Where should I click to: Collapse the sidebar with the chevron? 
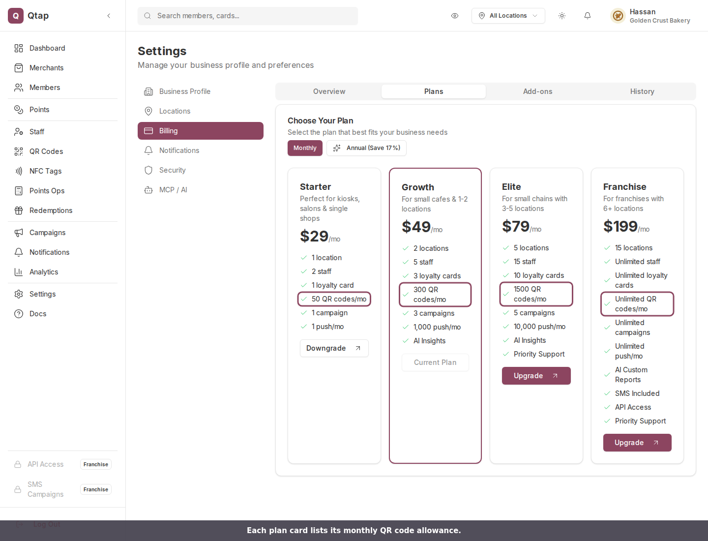click(109, 16)
